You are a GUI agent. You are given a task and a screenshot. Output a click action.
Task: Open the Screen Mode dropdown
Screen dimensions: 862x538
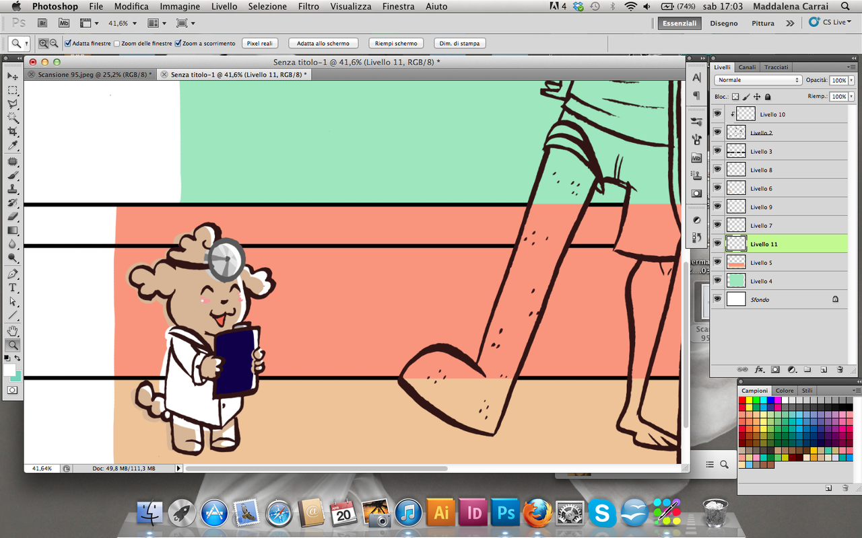(185, 23)
